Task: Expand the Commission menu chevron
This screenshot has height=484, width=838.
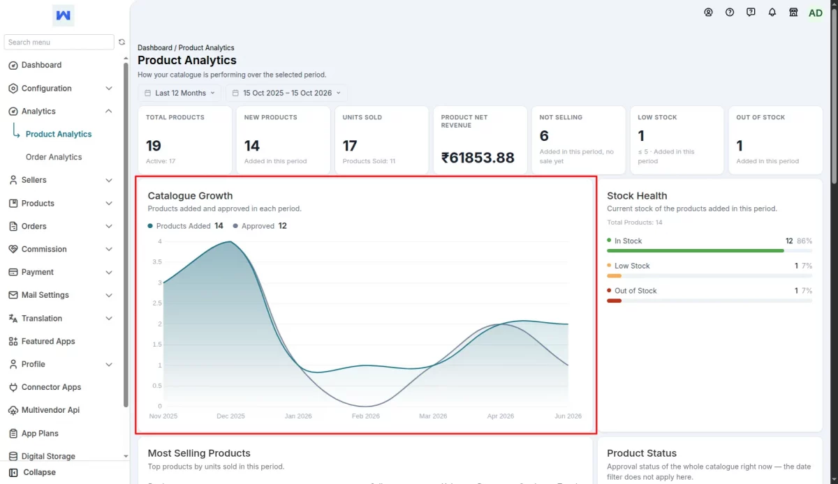Action: tap(108, 249)
